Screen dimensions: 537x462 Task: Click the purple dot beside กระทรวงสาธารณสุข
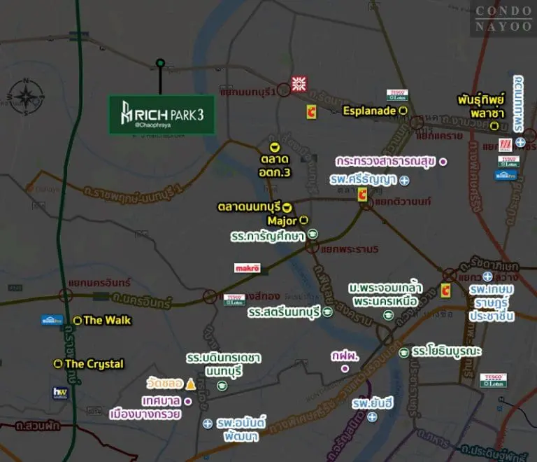(443, 162)
